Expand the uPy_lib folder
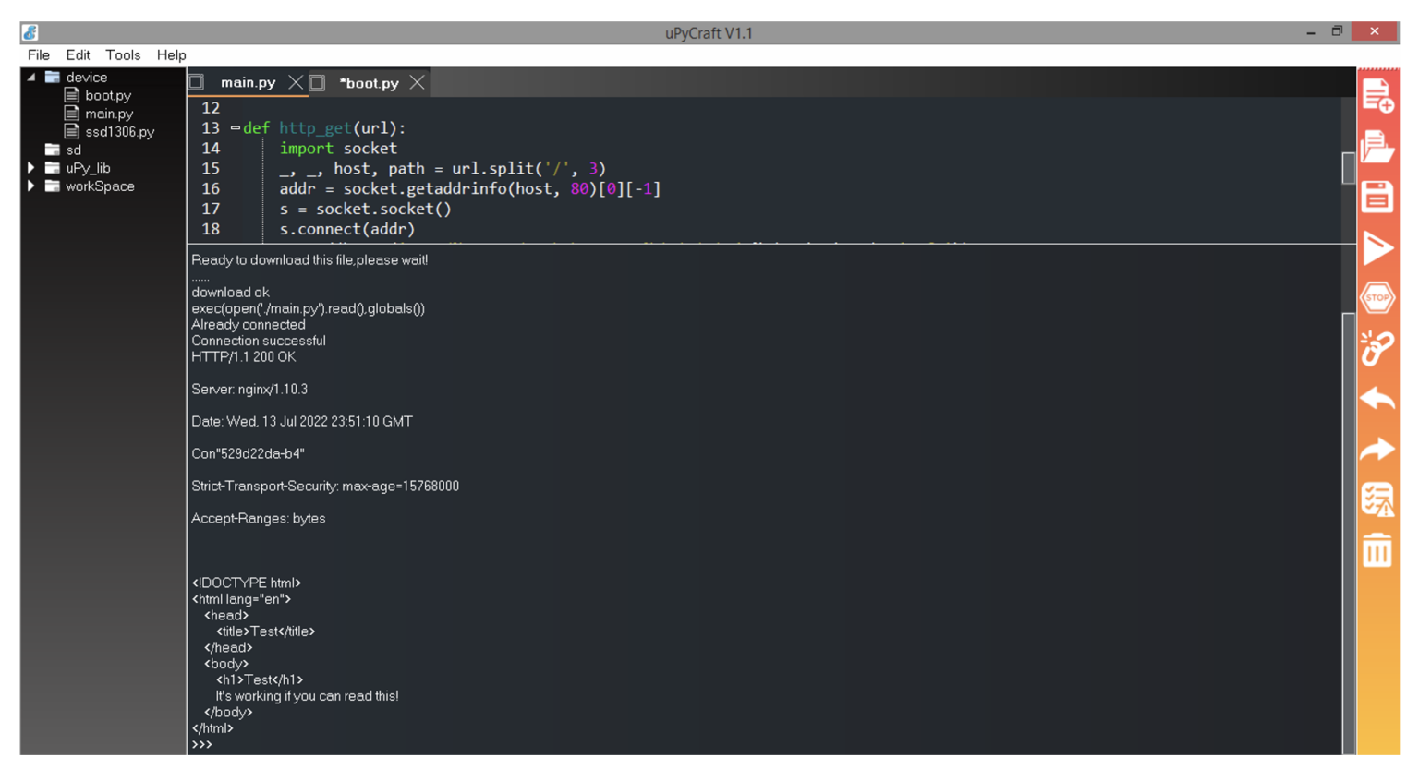This screenshot has height=781, width=1419. pos(31,168)
